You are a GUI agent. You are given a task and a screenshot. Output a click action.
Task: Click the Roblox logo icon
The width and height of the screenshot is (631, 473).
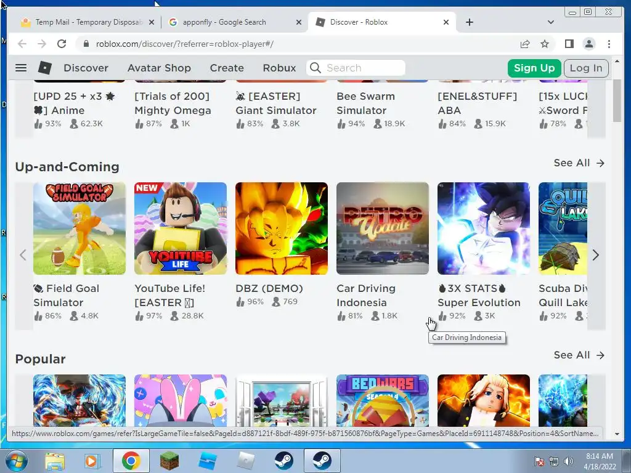click(x=44, y=68)
